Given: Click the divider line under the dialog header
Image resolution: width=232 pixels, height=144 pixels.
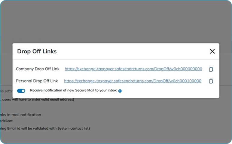Looking at the screenshot, I should coord(116,59).
